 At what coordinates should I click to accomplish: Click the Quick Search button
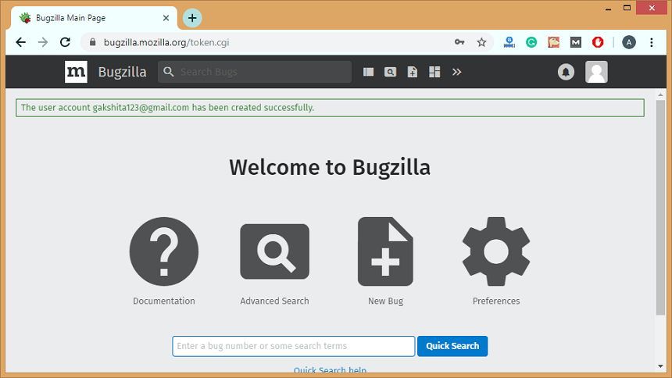(452, 346)
